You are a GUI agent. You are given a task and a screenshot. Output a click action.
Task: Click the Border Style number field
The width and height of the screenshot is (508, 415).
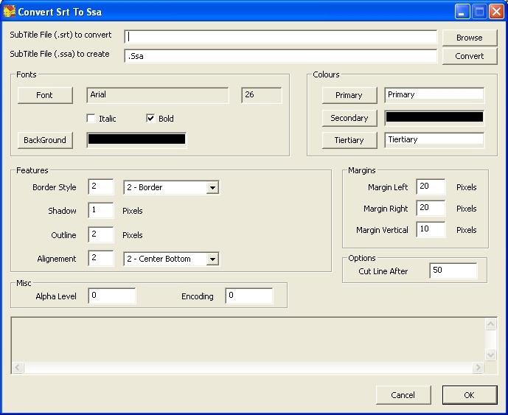tap(101, 186)
